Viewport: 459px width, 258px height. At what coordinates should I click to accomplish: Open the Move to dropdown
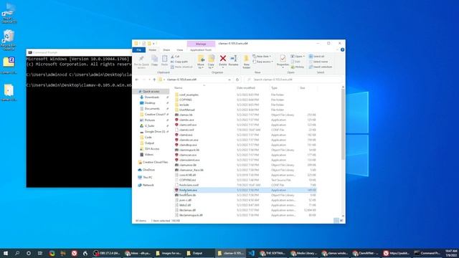point(201,62)
